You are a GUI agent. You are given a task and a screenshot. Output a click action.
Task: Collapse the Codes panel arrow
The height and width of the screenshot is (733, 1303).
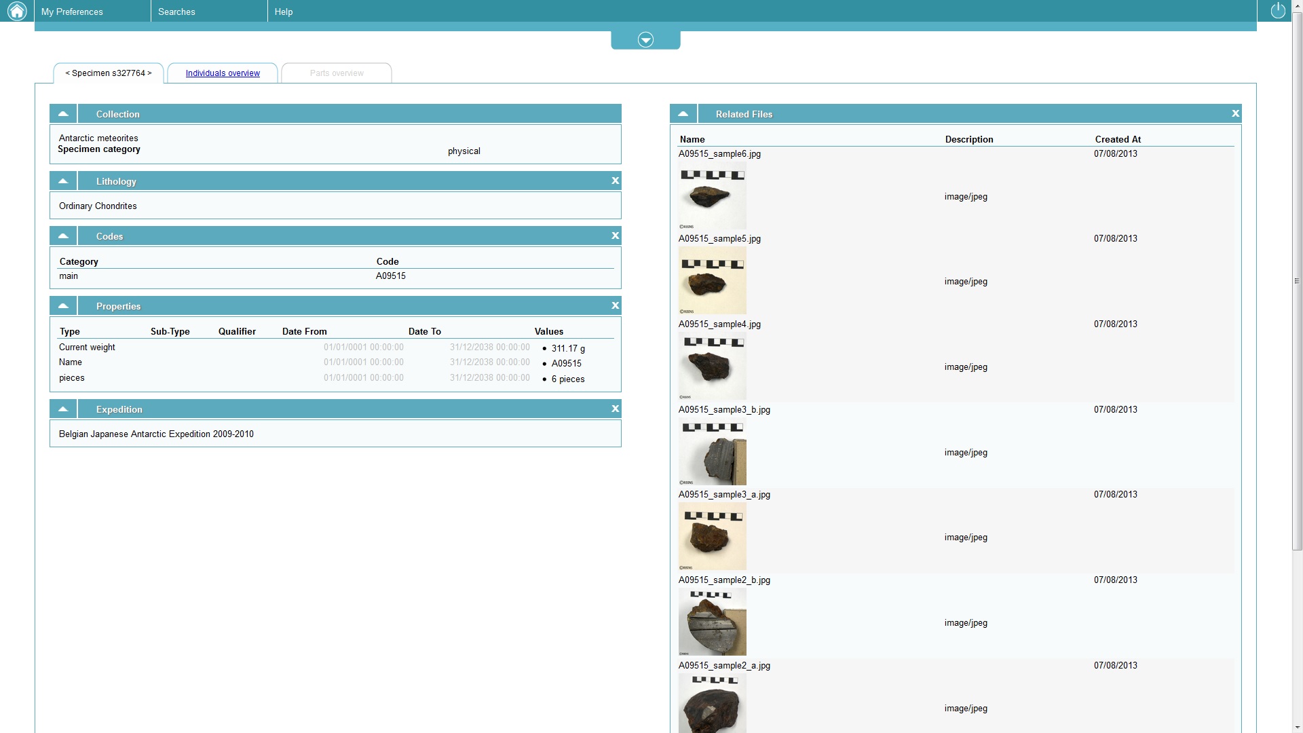[x=63, y=236]
